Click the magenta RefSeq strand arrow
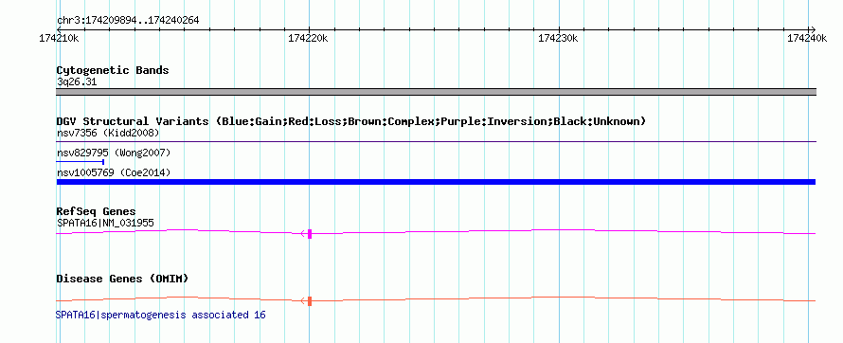The height and width of the screenshot is (343, 843). (304, 233)
